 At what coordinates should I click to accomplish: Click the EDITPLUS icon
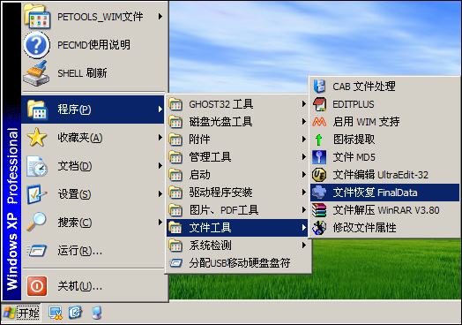pos(319,104)
